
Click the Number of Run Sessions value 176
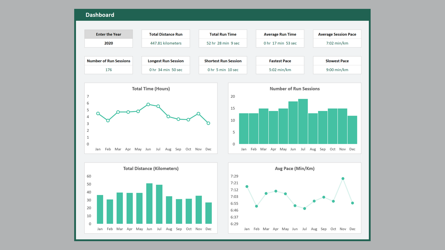pyautogui.click(x=108, y=70)
